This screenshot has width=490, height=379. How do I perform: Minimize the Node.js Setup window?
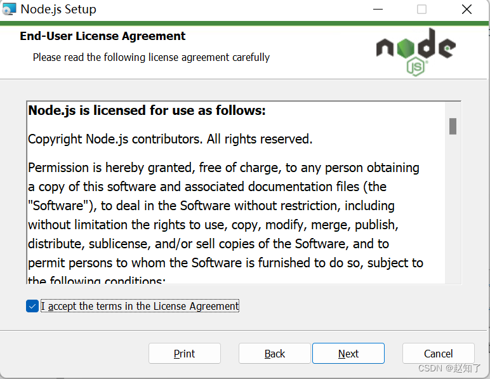378,10
